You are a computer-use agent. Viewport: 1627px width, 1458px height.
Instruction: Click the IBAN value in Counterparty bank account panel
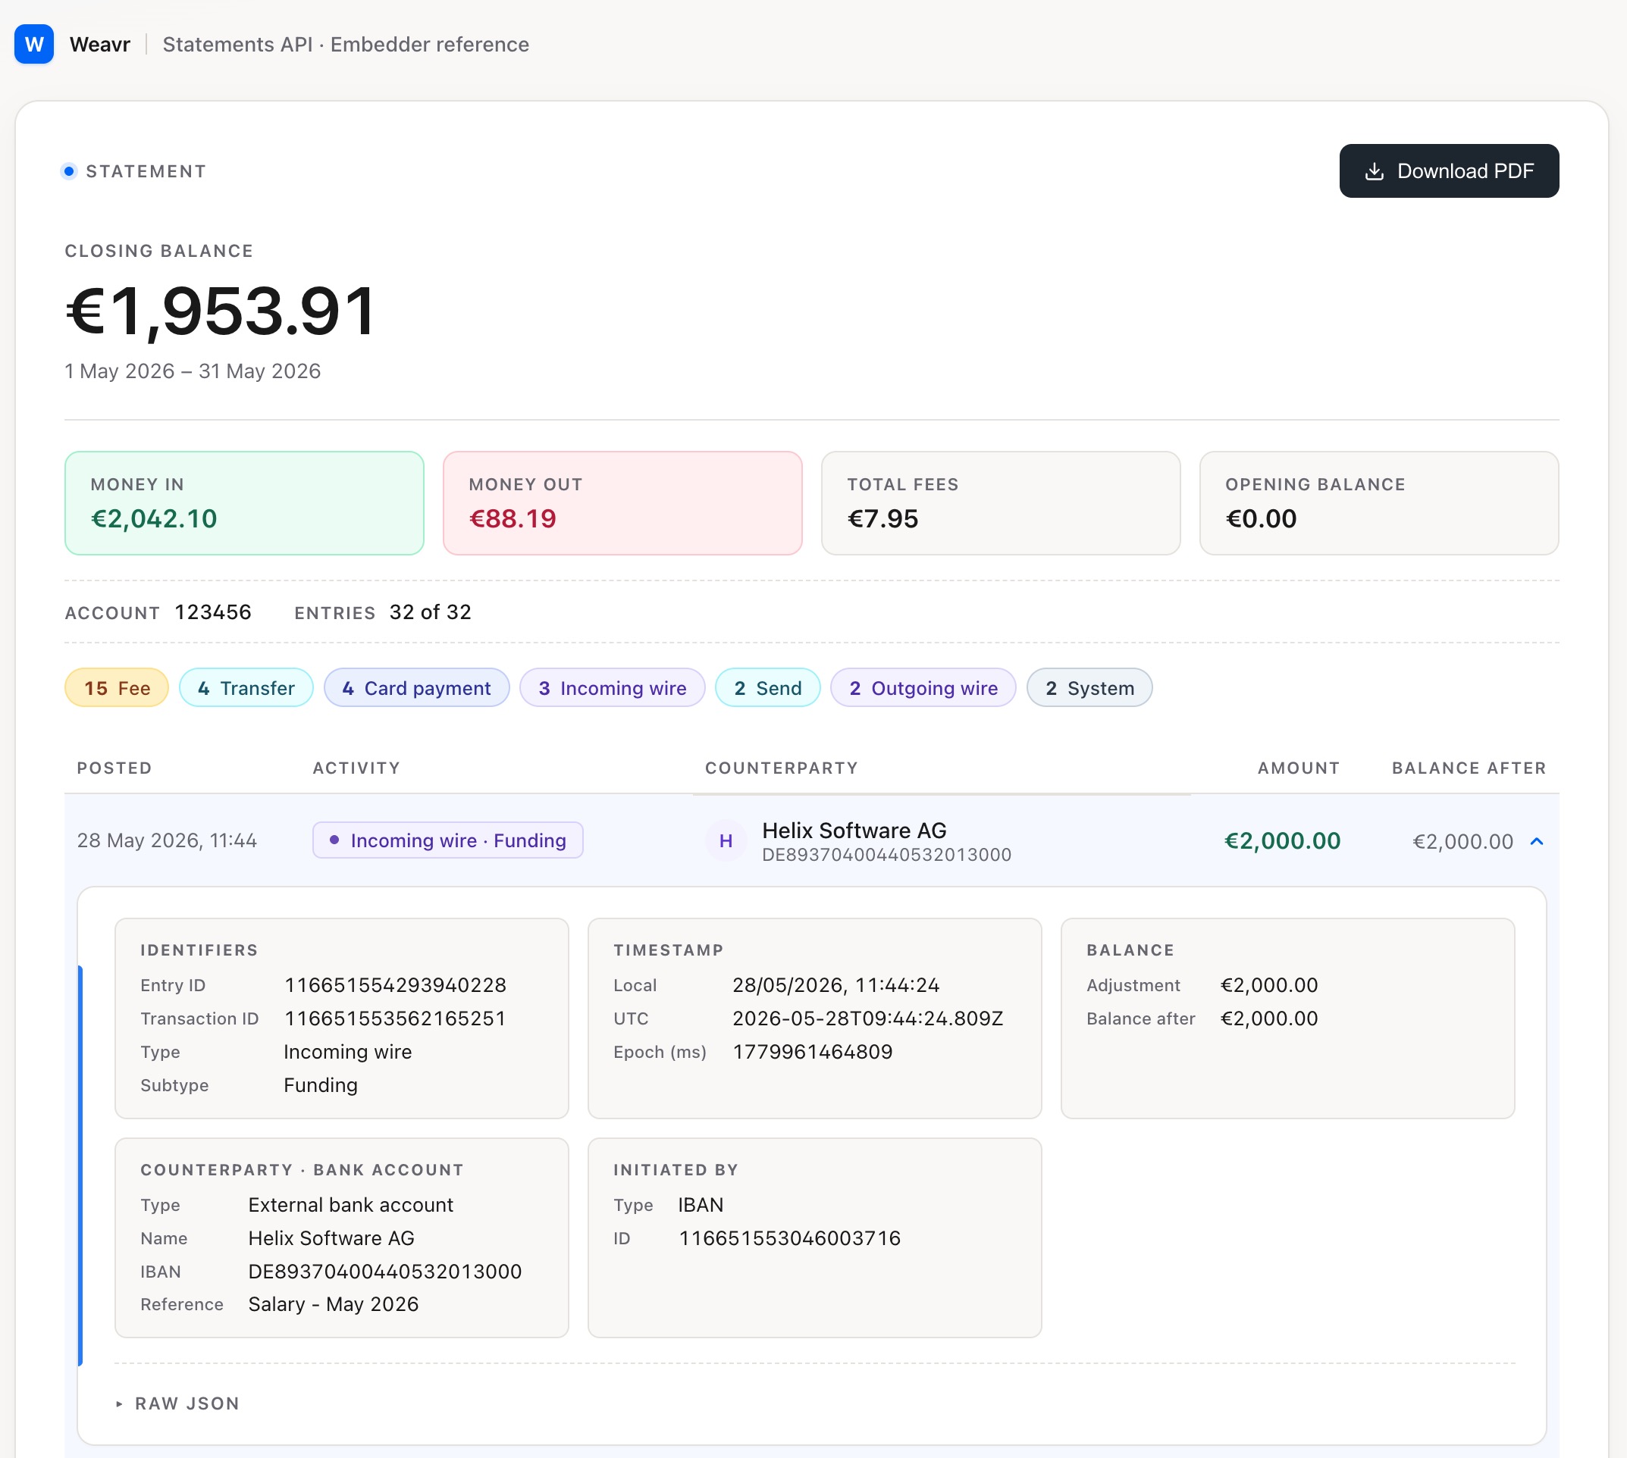point(384,1272)
